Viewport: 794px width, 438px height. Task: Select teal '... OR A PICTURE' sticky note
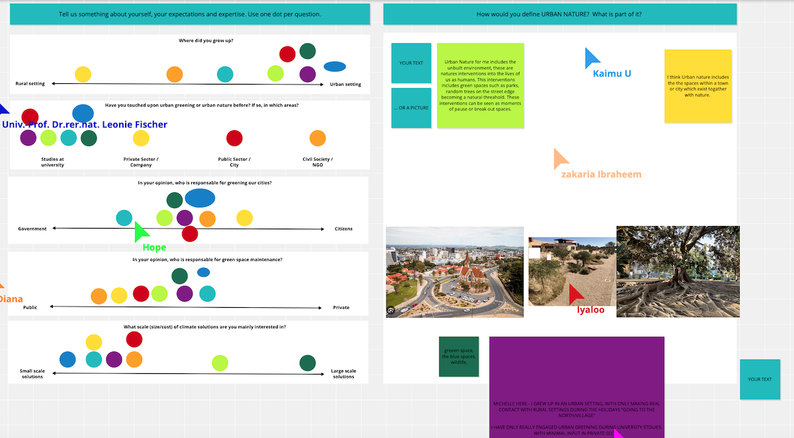click(x=411, y=108)
